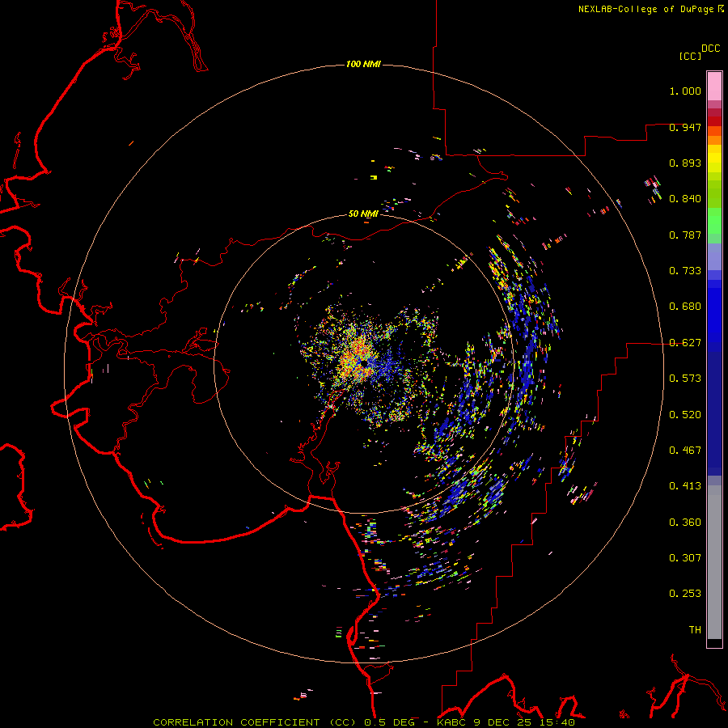The image size is (728, 728).
Task: Select the 0.573 legend value
Action: point(685,379)
